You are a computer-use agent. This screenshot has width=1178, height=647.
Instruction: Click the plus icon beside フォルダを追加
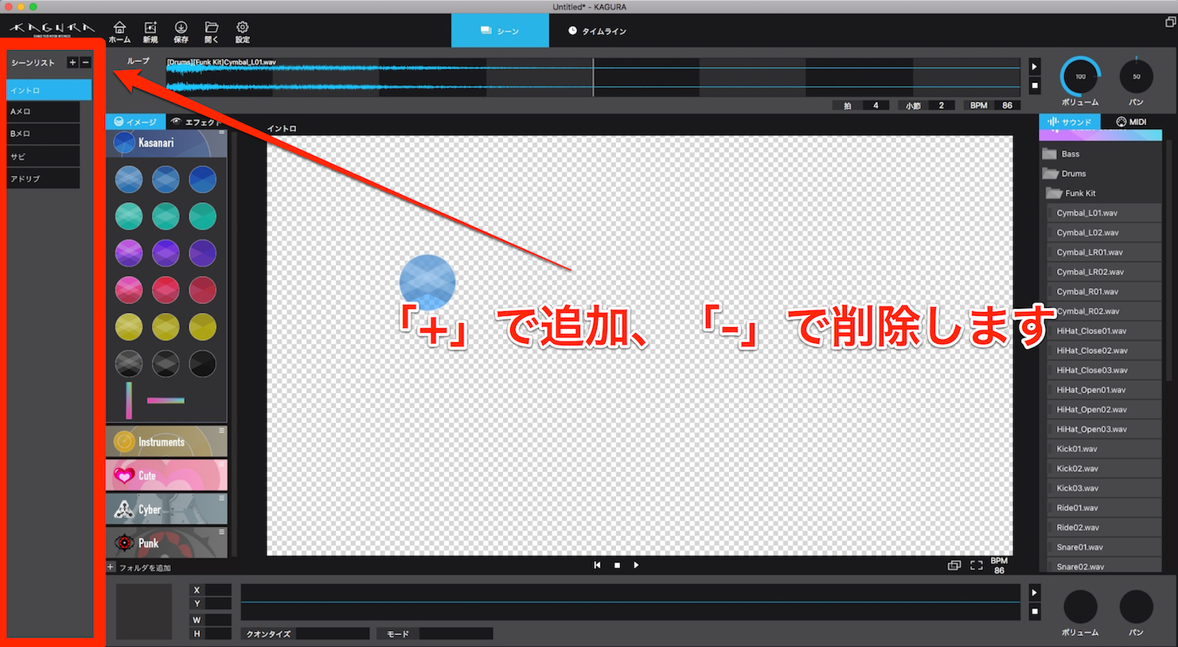point(111,567)
